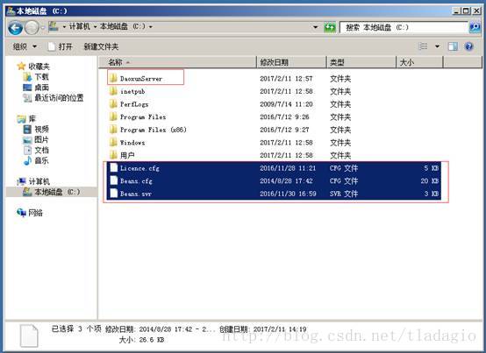
Task: Open the 视频 library
Action: tap(36, 130)
